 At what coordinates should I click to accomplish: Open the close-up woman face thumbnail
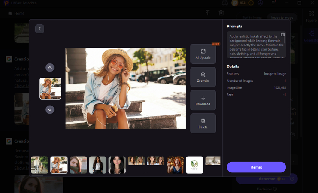point(78,165)
